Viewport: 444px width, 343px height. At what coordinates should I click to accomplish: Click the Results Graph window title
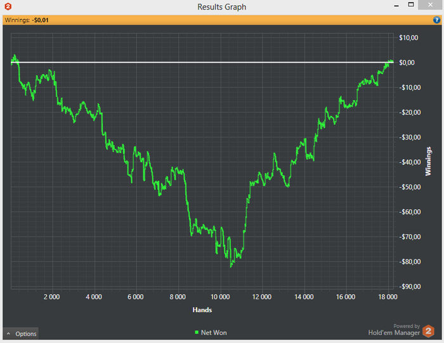pyautogui.click(x=222, y=7)
